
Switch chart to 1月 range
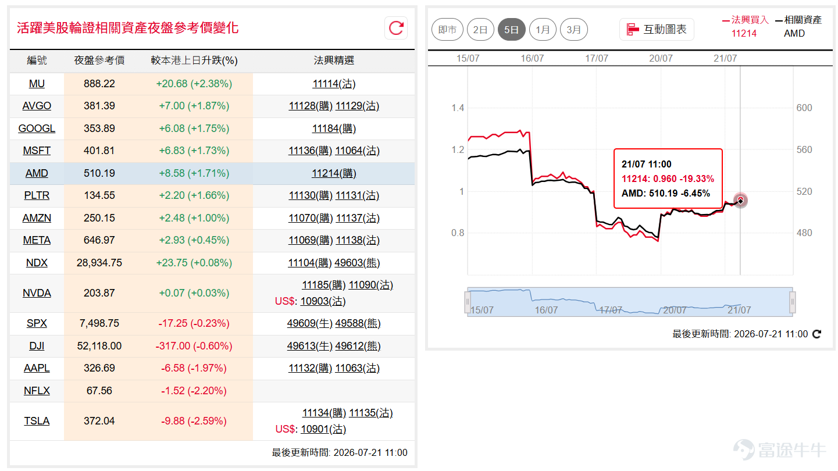pyautogui.click(x=543, y=30)
